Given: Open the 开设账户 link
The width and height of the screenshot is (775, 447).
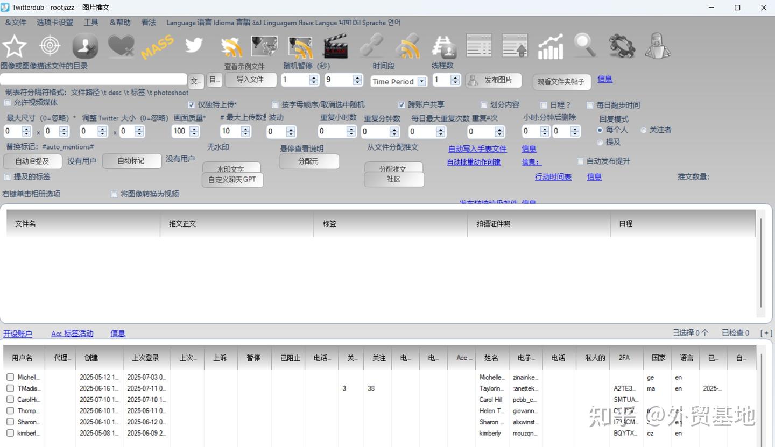Looking at the screenshot, I should 18,334.
